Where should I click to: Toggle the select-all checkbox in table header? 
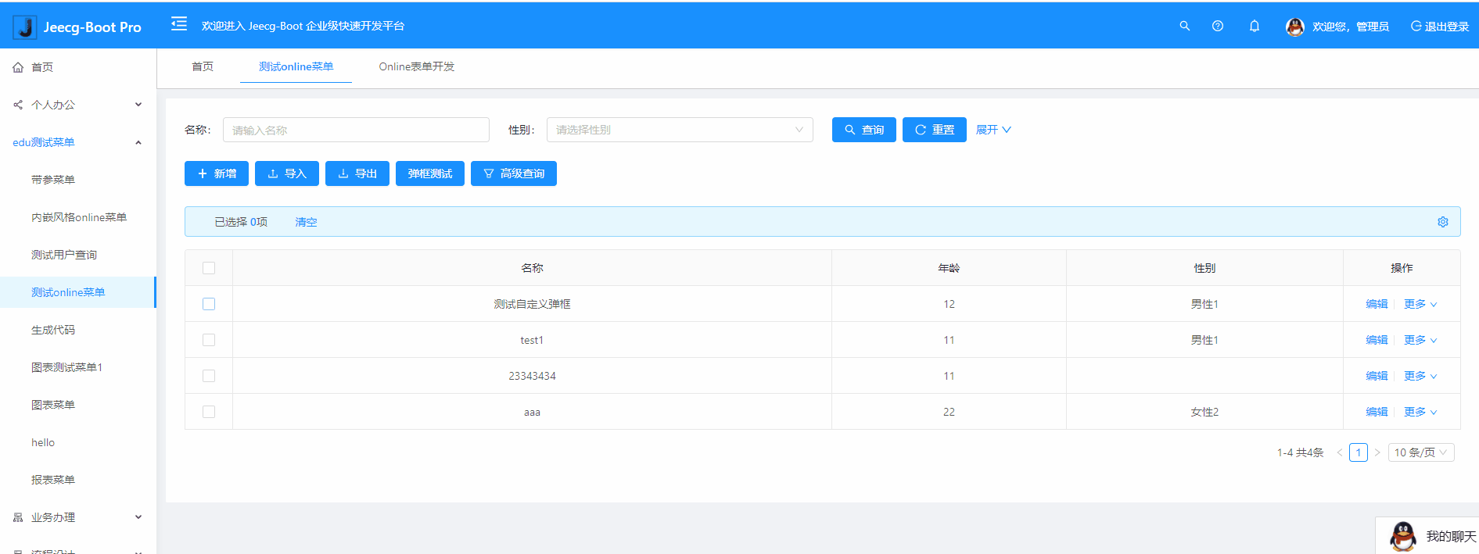point(209,268)
